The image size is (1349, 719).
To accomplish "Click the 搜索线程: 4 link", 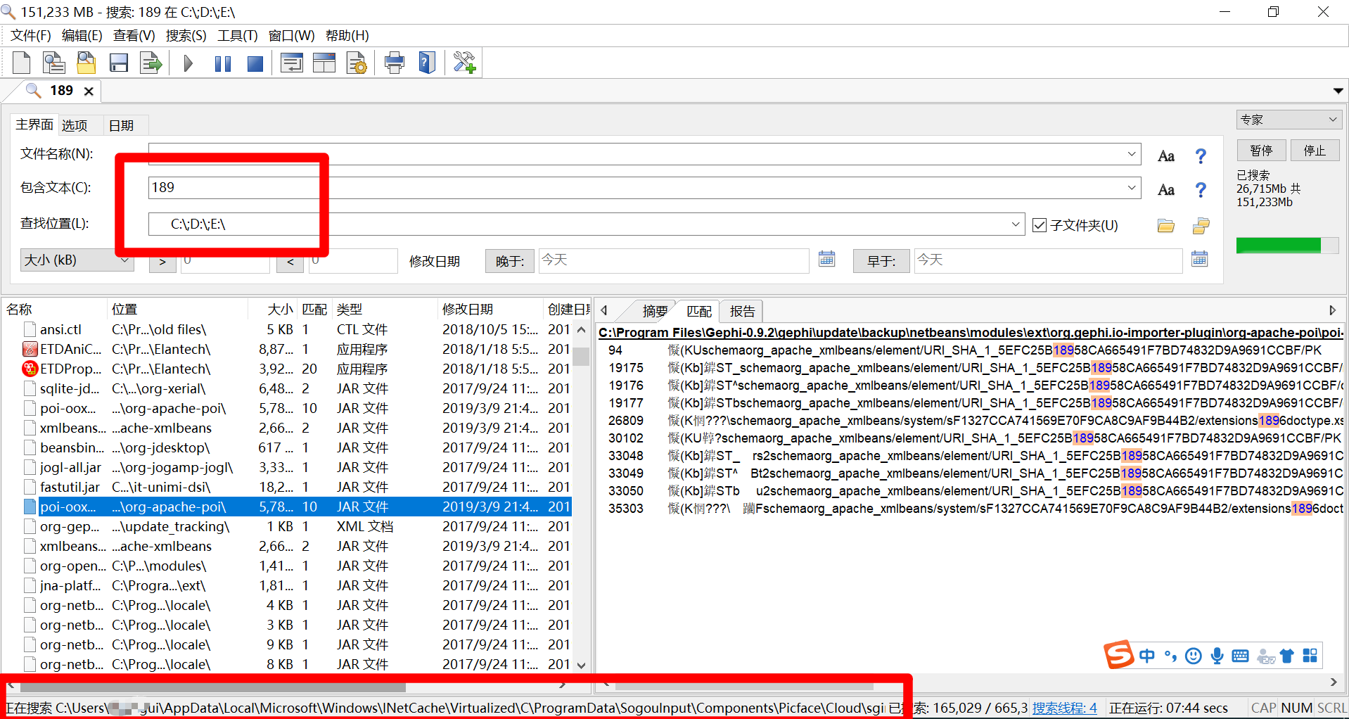I will (x=1064, y=708).
